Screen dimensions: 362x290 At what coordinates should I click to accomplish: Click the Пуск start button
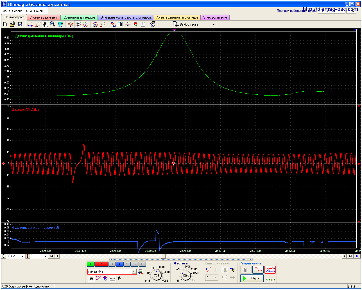(x=252, y=278)
